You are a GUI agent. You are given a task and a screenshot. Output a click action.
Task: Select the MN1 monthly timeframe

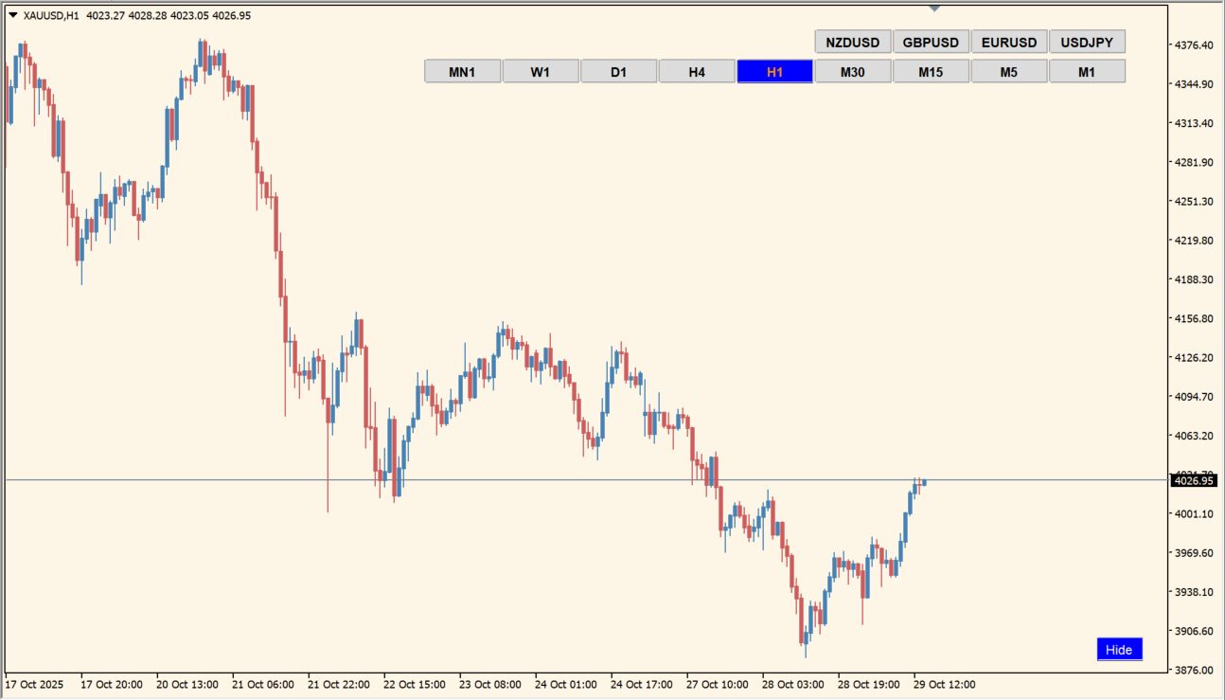(462, 70)
